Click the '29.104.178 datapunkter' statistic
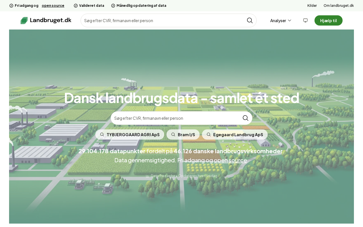This screenshot has height=227, width=363. coord(112,151)
